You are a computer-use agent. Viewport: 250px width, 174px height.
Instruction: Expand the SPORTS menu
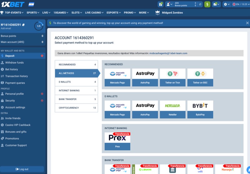(33, 12)
